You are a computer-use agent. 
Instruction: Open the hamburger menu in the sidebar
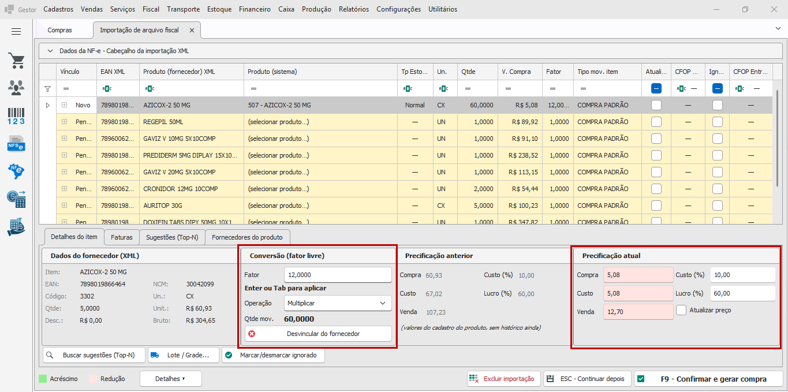point(16,32)
